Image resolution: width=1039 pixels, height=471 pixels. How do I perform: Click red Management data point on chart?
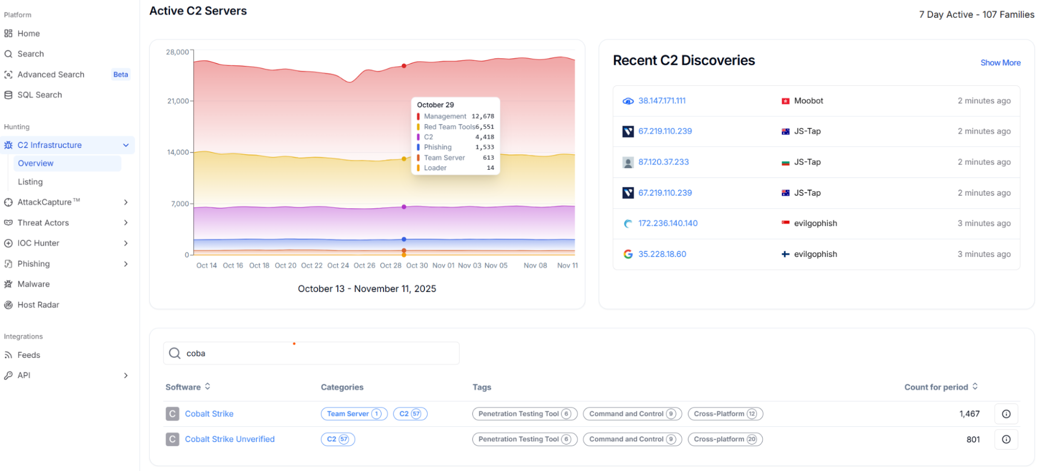coord(404,66)
